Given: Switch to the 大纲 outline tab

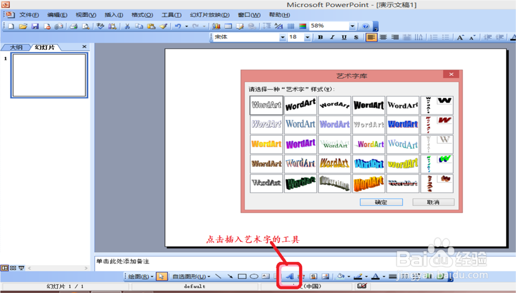Looking at the screenshot, I should (x=16, y=48).
